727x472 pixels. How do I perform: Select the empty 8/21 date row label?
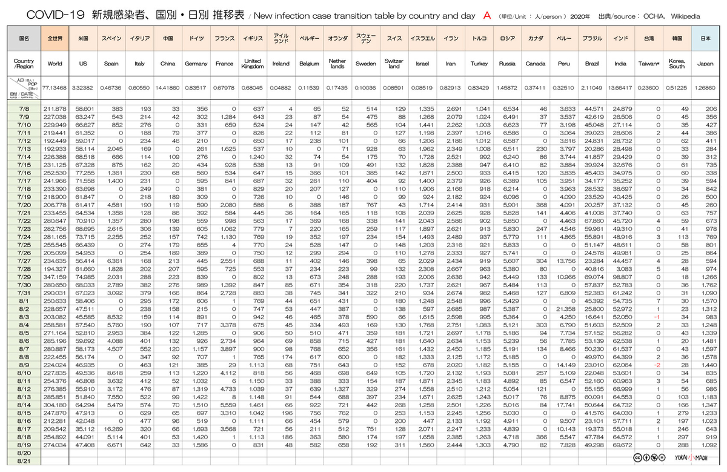25,461
